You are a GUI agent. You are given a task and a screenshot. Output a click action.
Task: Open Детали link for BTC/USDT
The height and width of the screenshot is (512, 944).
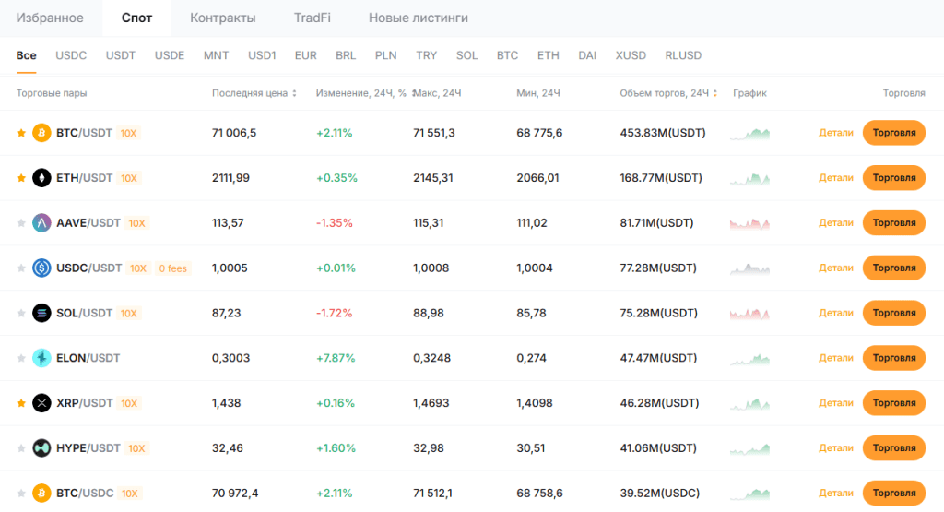coord(835,133)
